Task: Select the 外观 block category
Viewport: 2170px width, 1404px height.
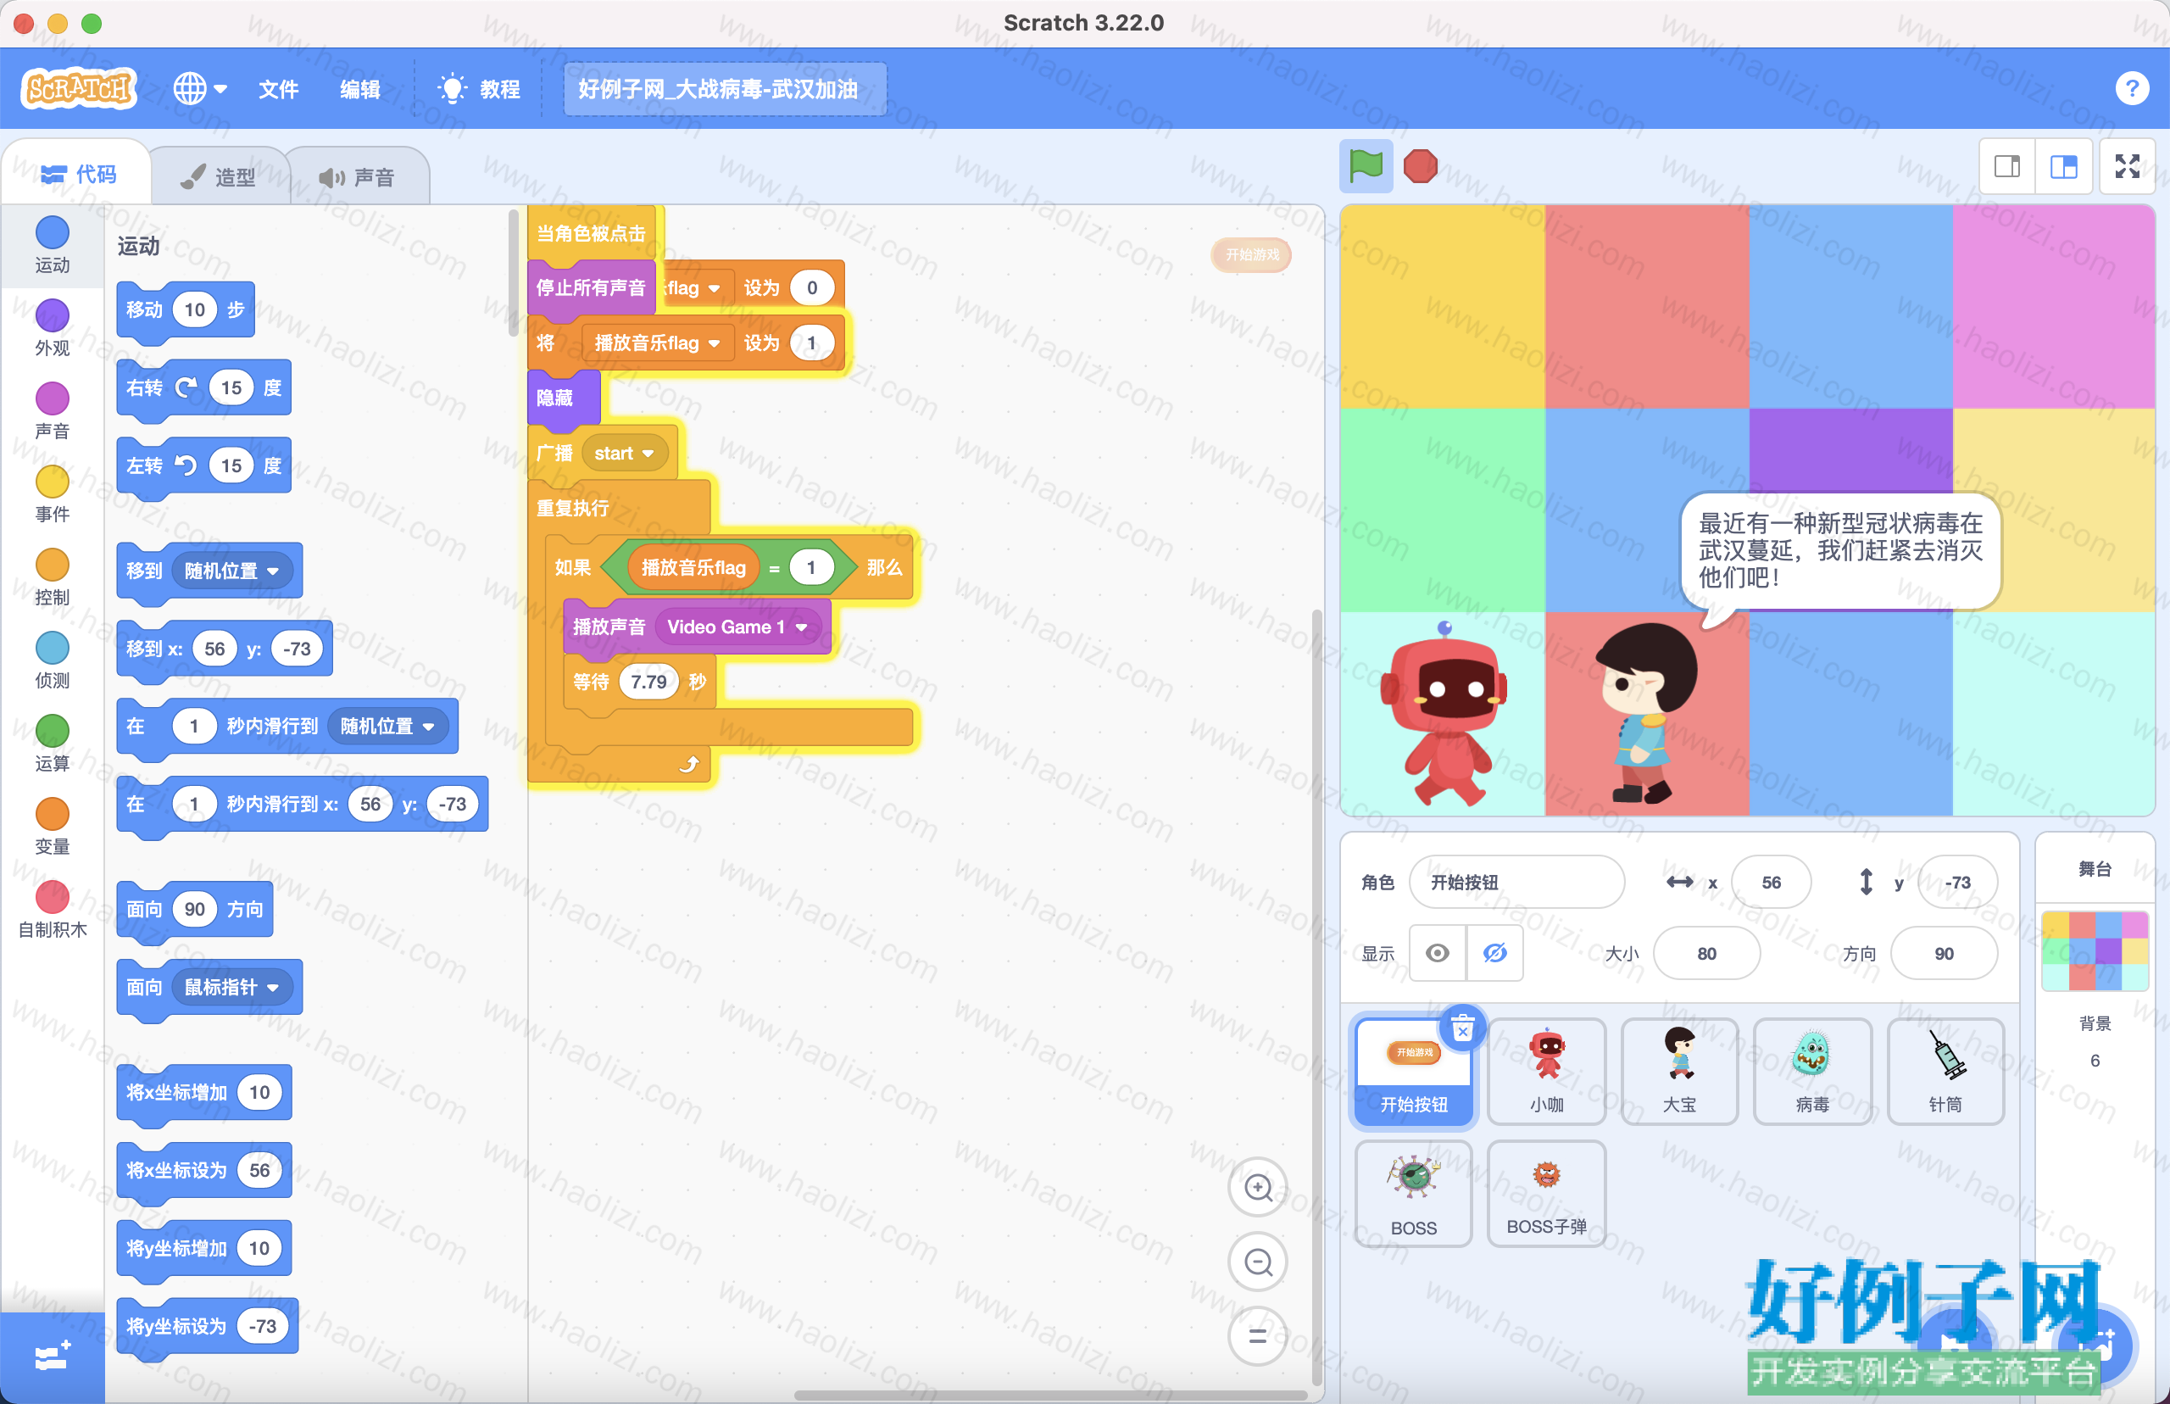Action: pyautogui.click(x=52, y=327)
